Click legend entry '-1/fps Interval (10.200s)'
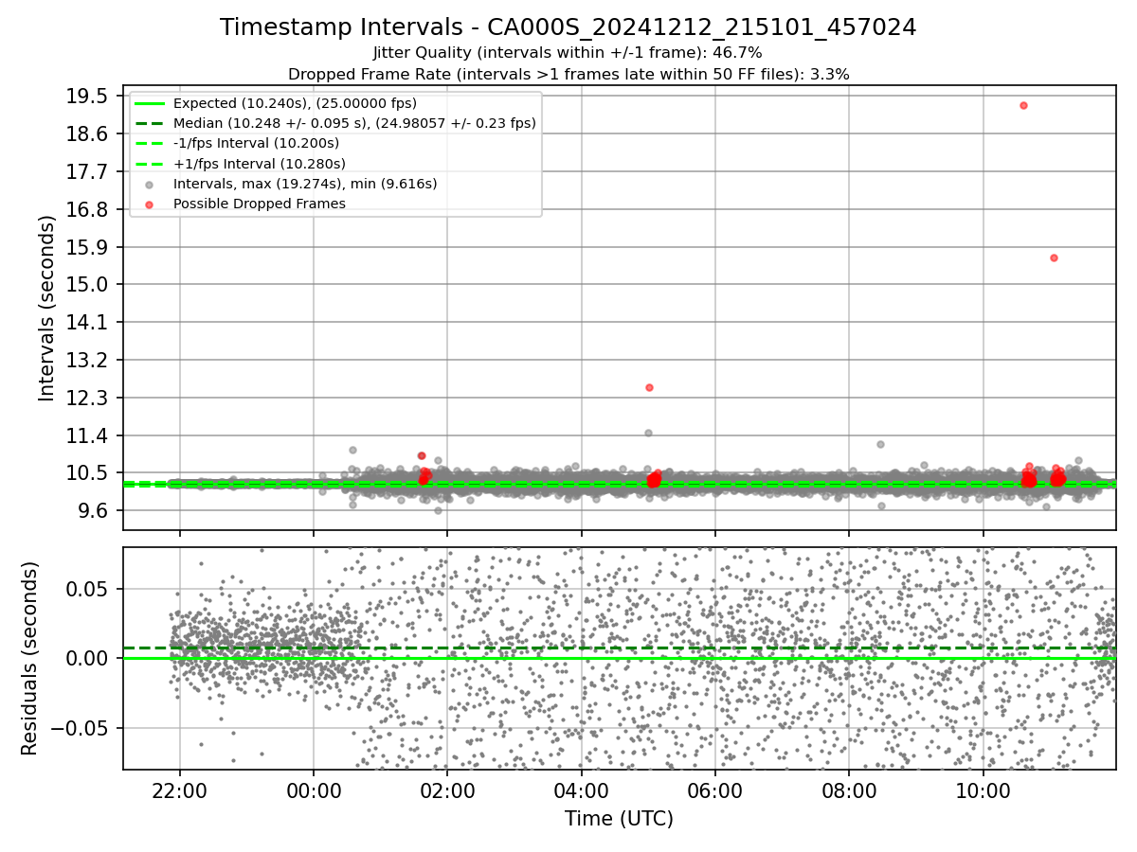The height and width of the screenshot is (852, 1137). pyautogui.click(x=256, y=143)
